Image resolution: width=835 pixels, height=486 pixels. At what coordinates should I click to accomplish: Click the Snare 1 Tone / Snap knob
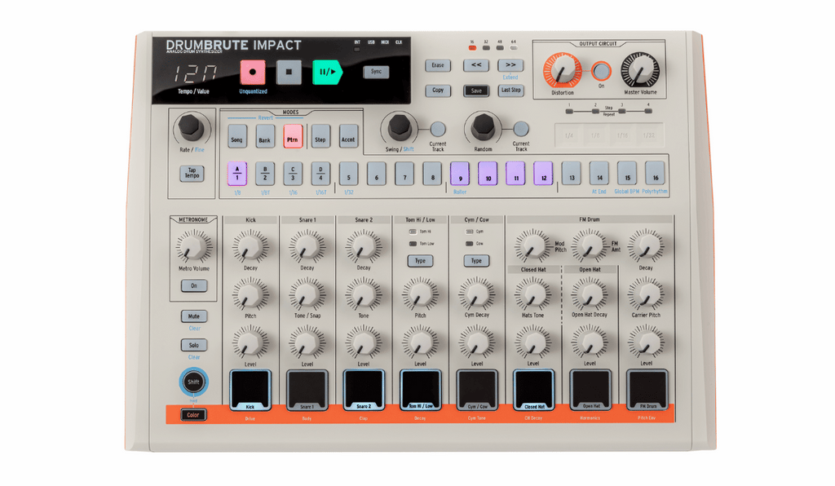pos(307,294)
